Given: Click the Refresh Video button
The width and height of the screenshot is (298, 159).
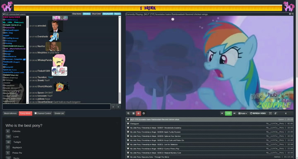Looking at the screenshot, I should tap(258, 113).
